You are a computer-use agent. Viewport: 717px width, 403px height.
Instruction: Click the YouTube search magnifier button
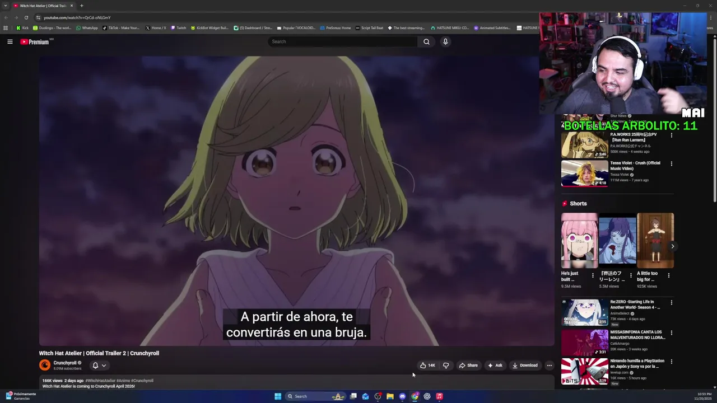pyautogui.click(x=426, y=41)
